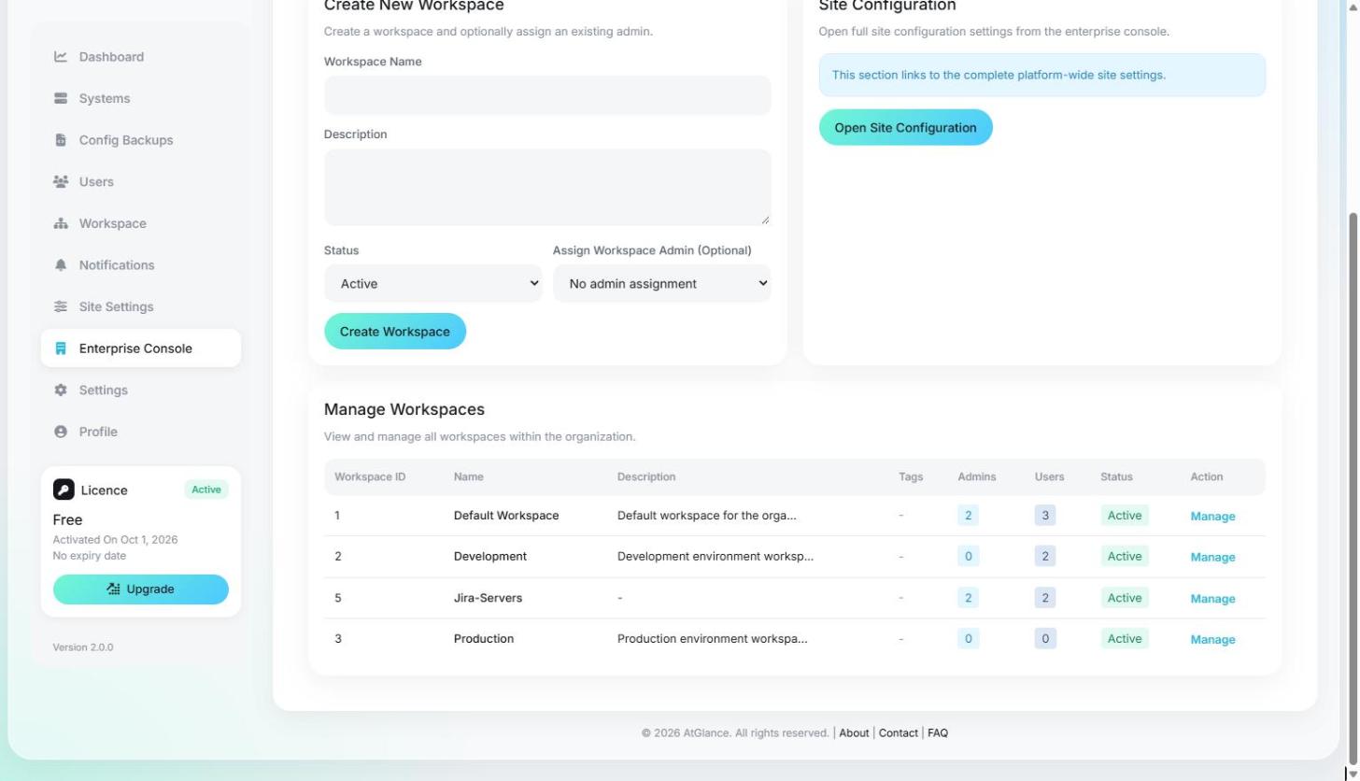Image resolution: width=1360 pixels, height=781 pixels.
Task: Click the Admins count for Jira-Servers
Action: point(968,598)
